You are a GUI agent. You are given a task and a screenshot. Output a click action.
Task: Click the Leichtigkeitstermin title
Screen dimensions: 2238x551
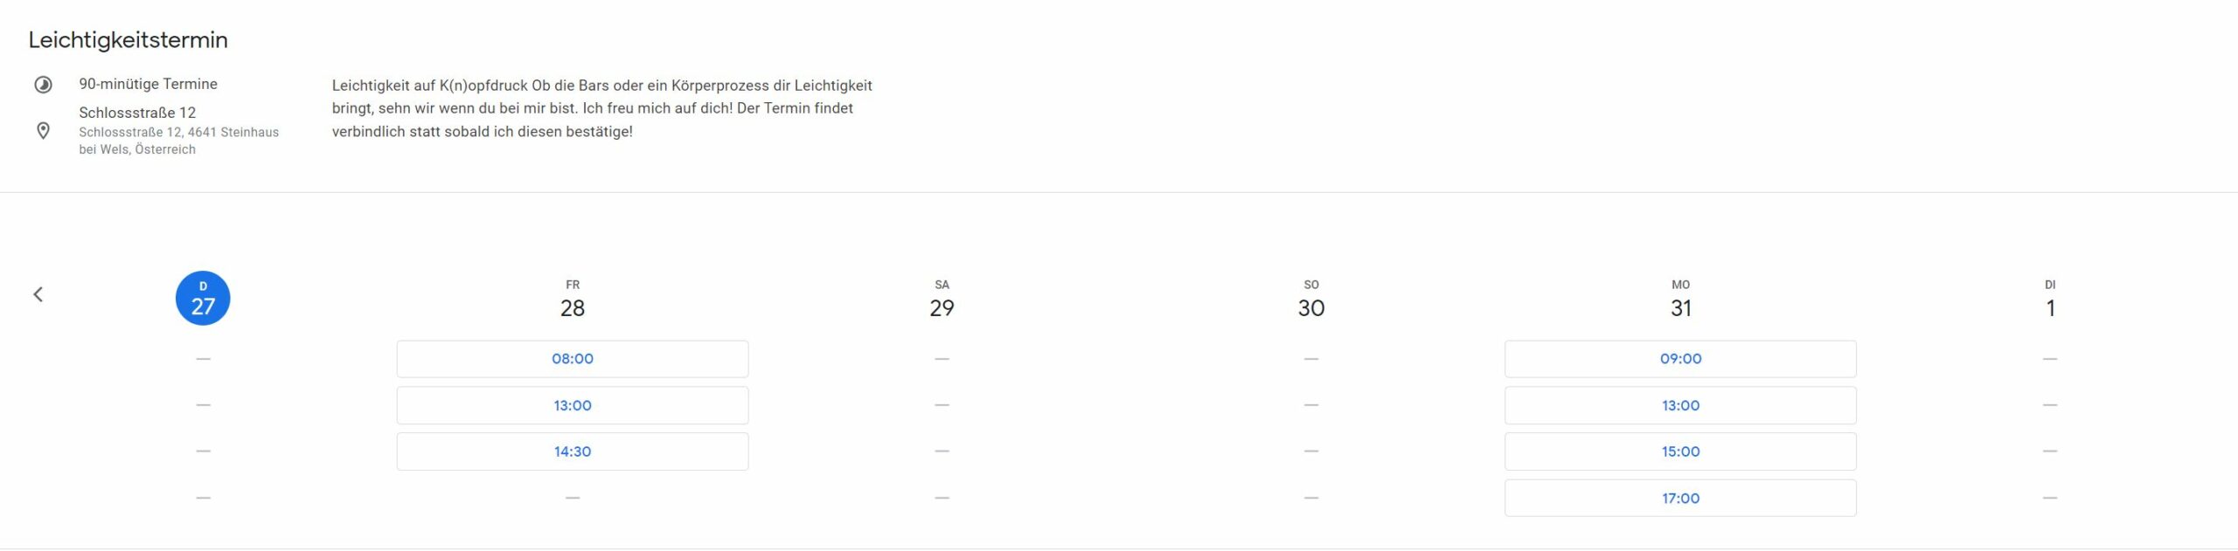pos(128,40)
